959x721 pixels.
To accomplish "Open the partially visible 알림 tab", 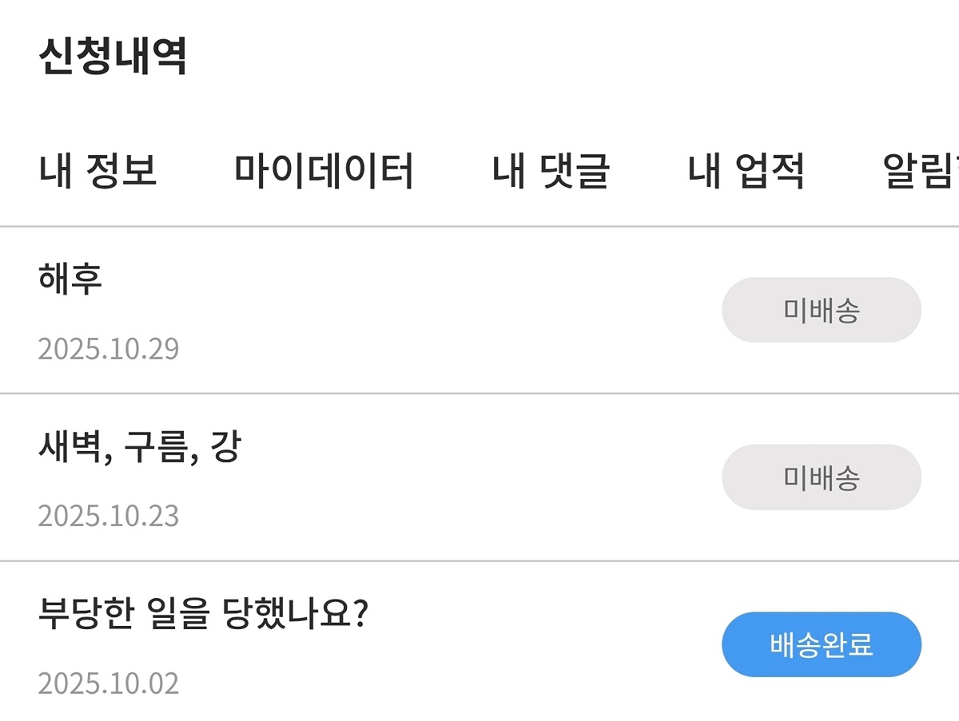I will pos(921,171).
